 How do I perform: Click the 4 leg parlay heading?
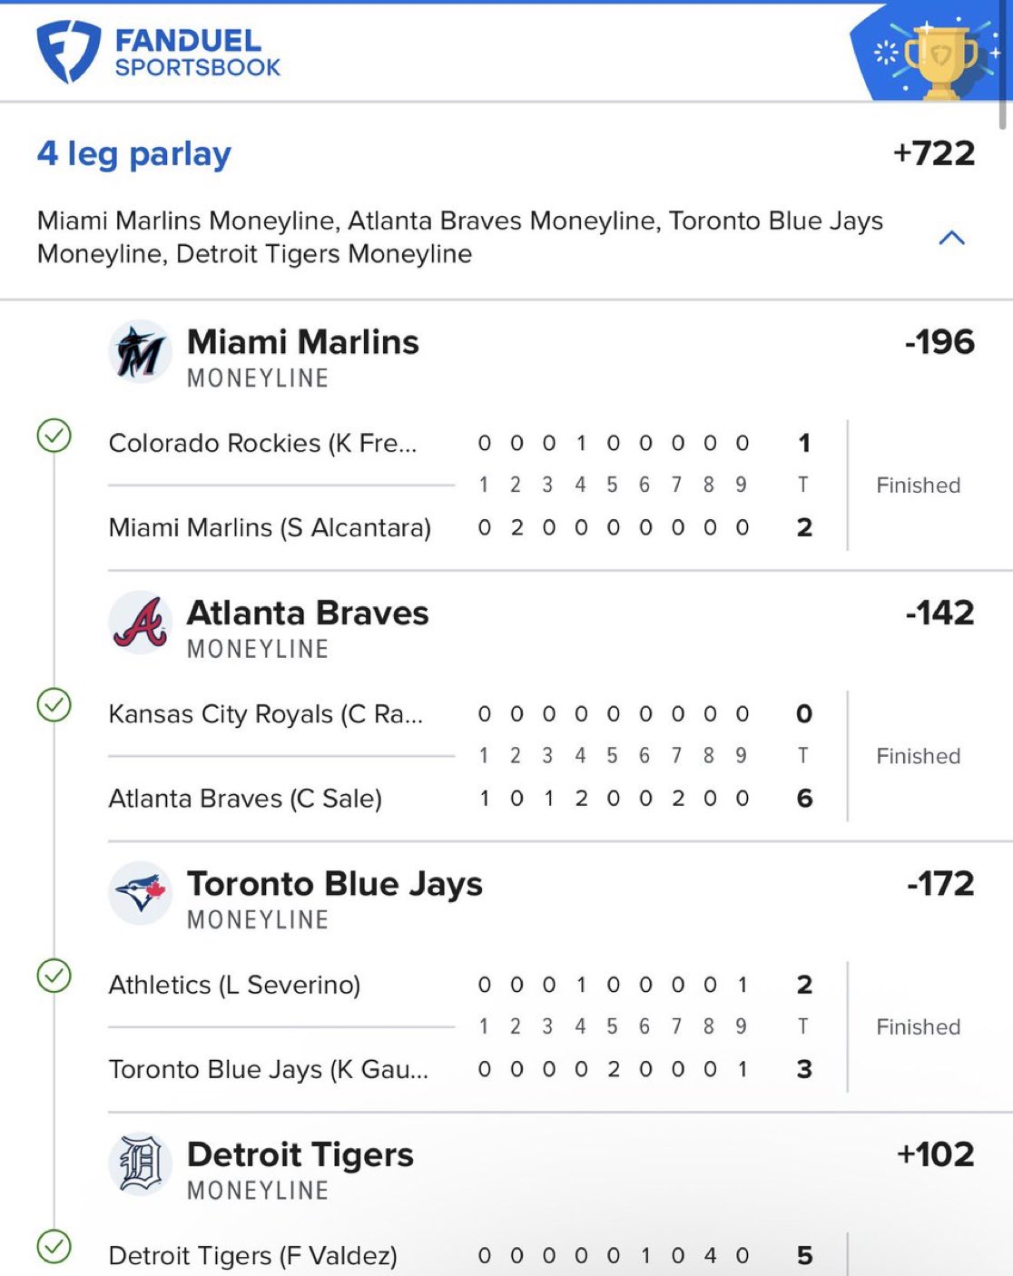click(134, 154)
